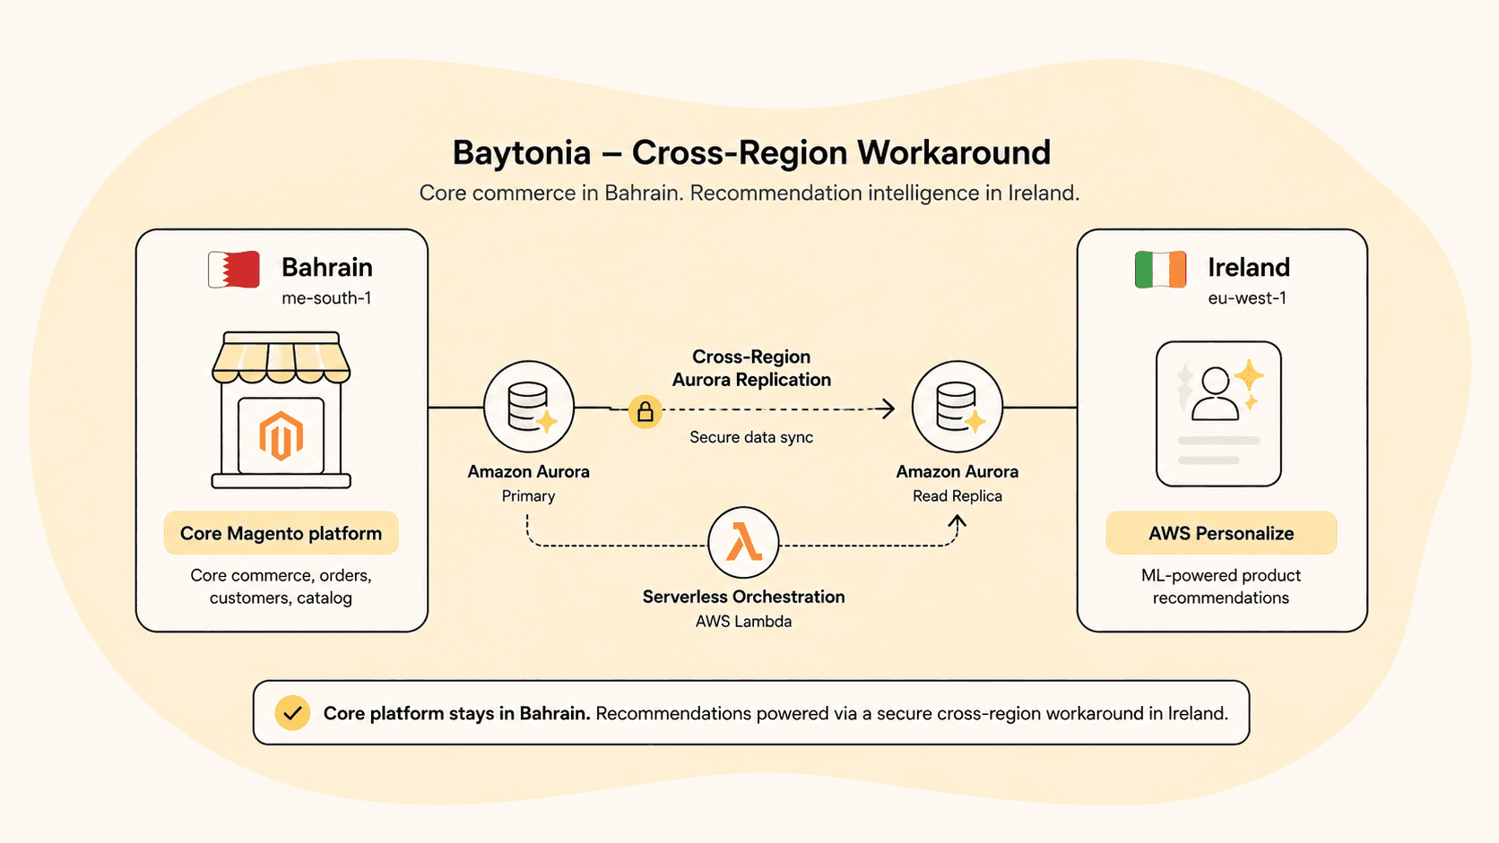Screen dimensions: 1499x843
Task: Click the Bahrain flag icon
Action: [234, 269]
